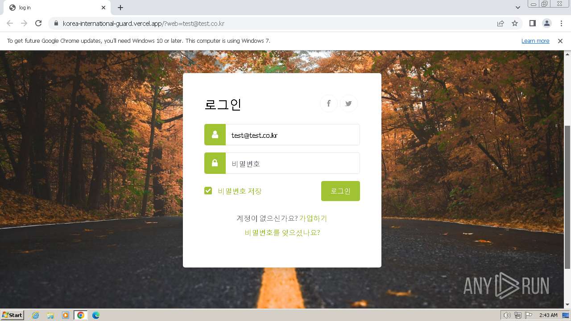
Task: Click the scrollbar down arrow
Action: (x=567, y=305)
